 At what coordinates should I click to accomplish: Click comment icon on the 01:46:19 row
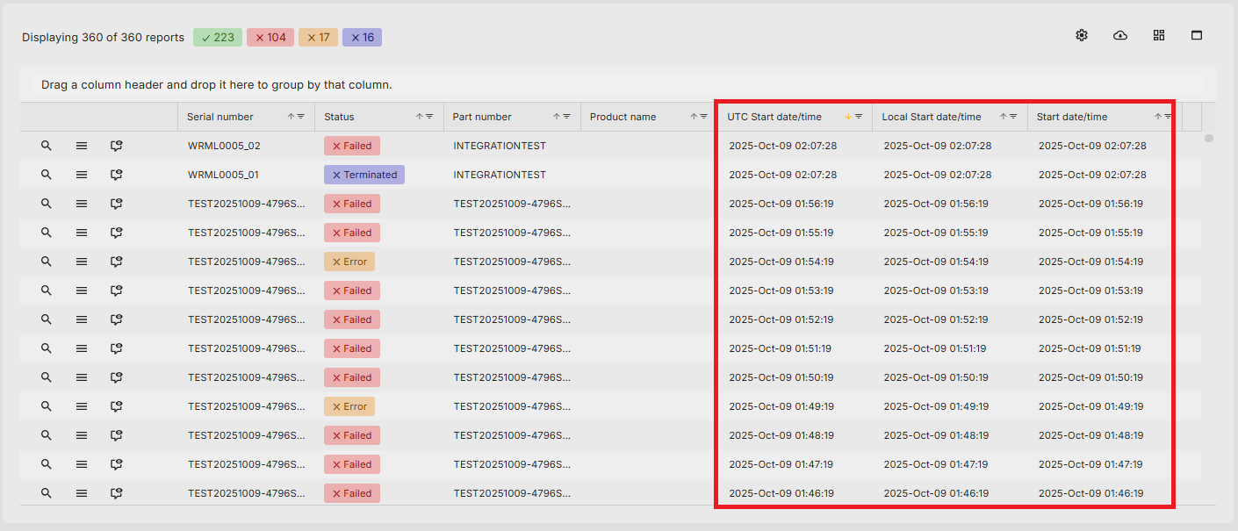click(116, 493)
